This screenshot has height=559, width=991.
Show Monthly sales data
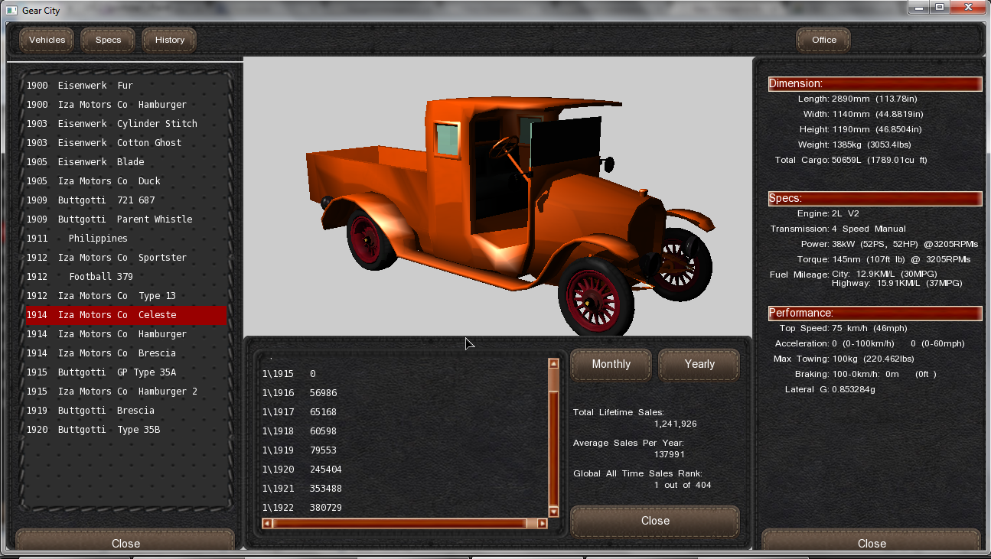[x=611, y=365]
